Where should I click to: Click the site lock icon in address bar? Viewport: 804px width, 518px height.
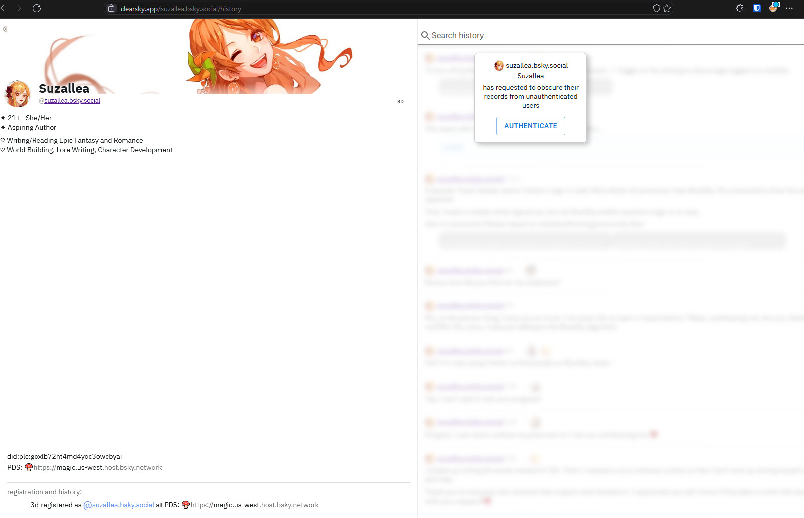click(x=111, y=8)
